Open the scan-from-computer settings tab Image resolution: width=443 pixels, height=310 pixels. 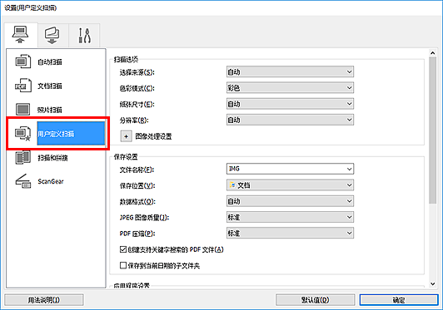[21, 35]
